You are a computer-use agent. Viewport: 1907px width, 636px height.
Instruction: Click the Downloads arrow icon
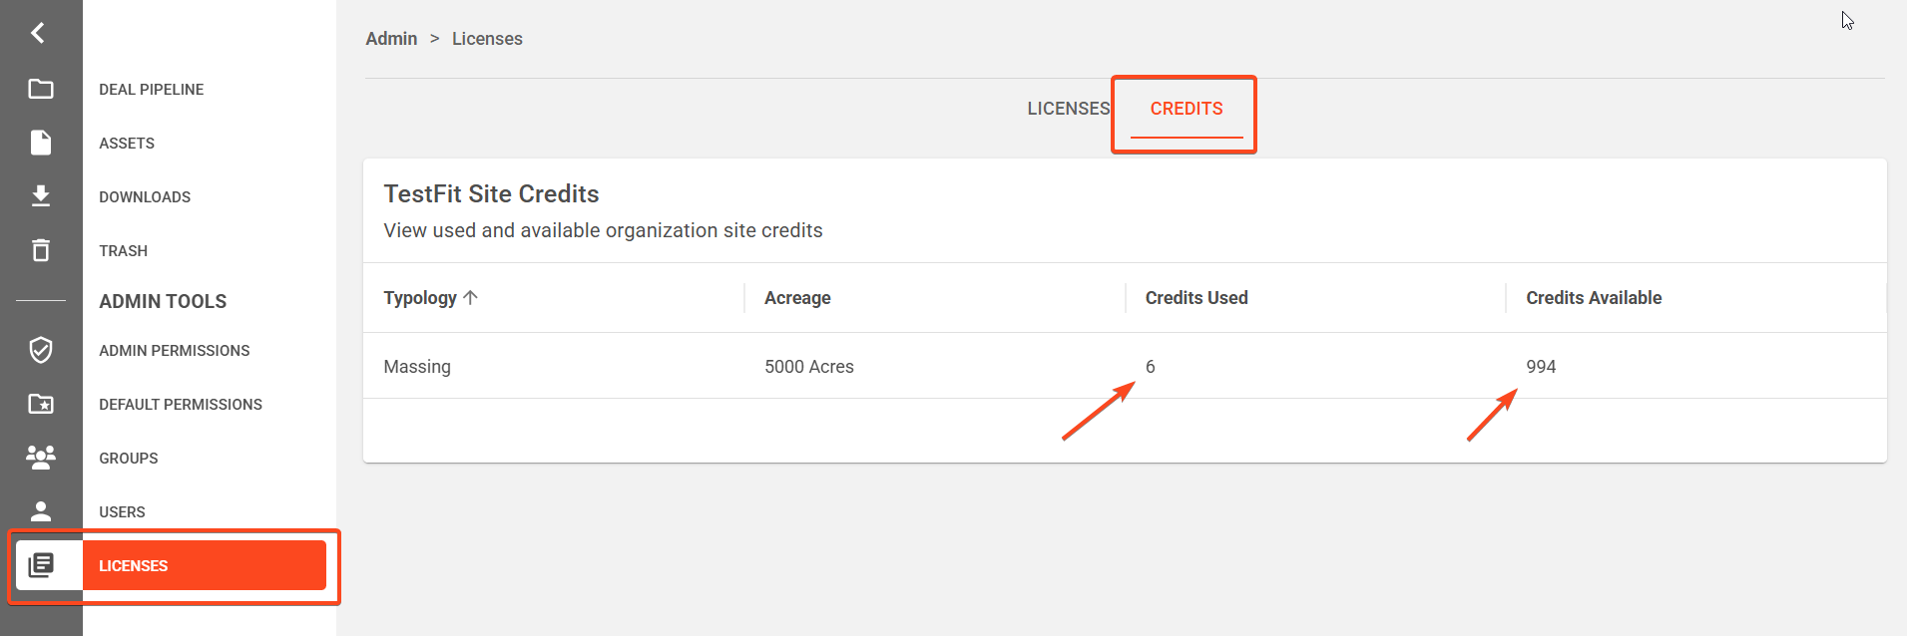click(x=41, y=196)
